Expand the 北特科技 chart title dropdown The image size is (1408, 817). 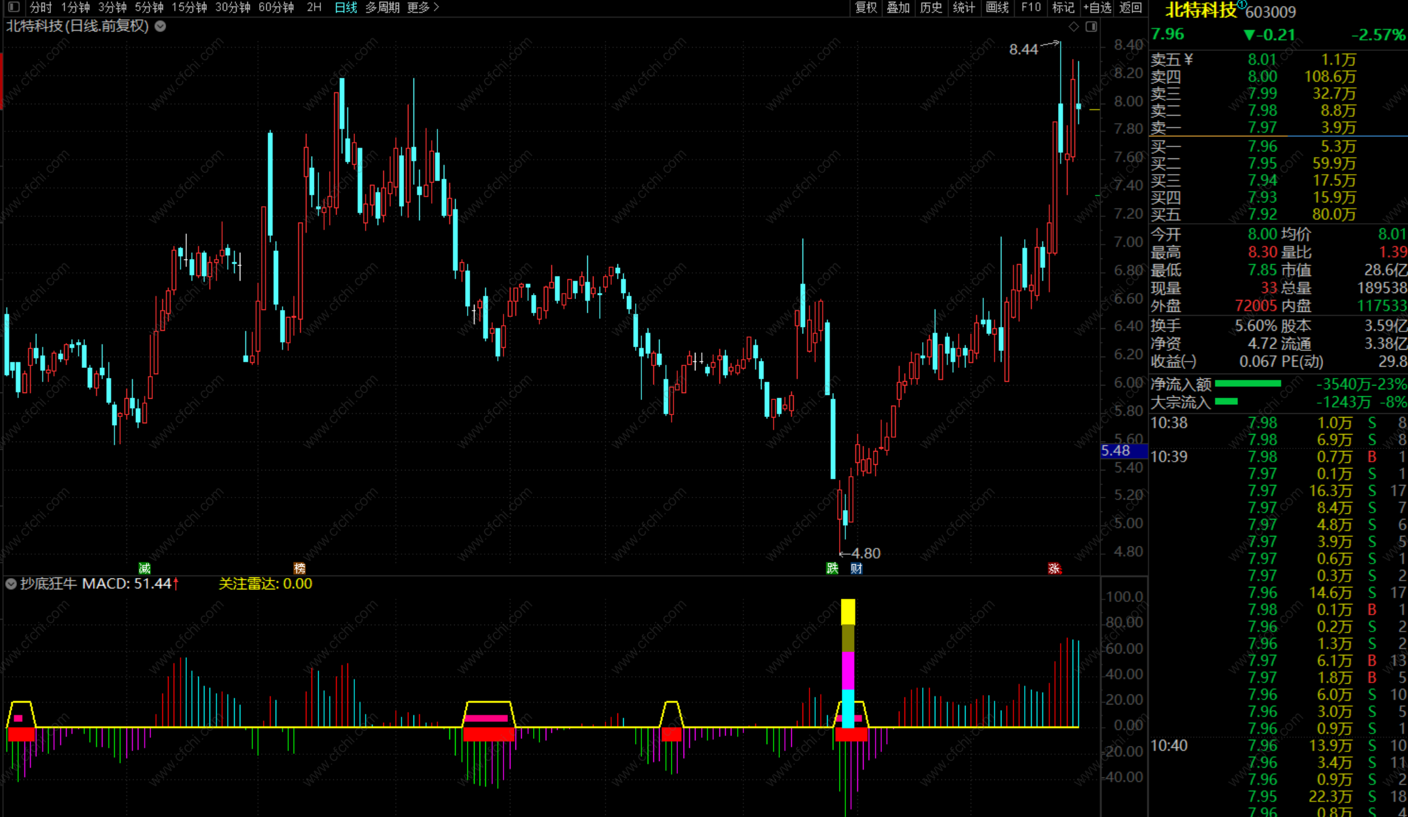(161, 26)
